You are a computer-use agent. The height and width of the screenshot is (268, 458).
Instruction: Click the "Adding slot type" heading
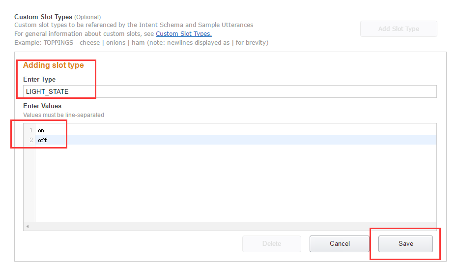53,65
